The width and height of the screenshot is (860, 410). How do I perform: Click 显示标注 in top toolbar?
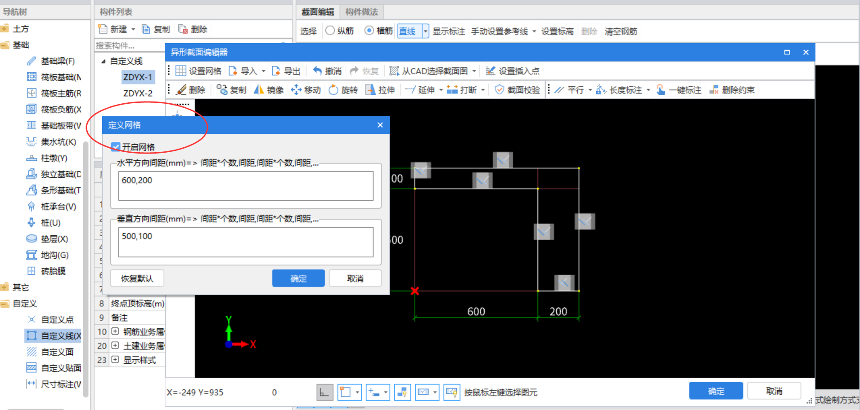pos(449,31)
